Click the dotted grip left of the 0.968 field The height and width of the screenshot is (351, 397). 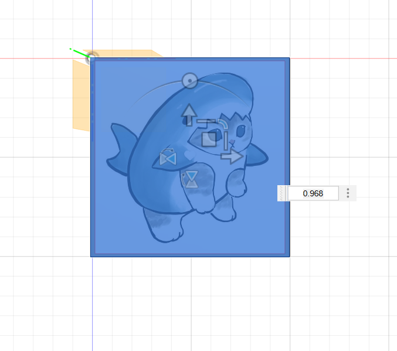282,193
